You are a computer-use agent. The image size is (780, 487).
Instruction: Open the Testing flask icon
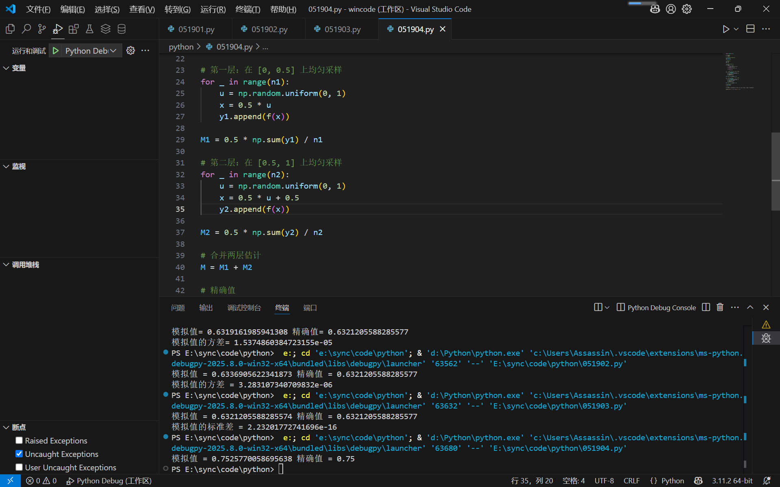click(x=89, y=29)
